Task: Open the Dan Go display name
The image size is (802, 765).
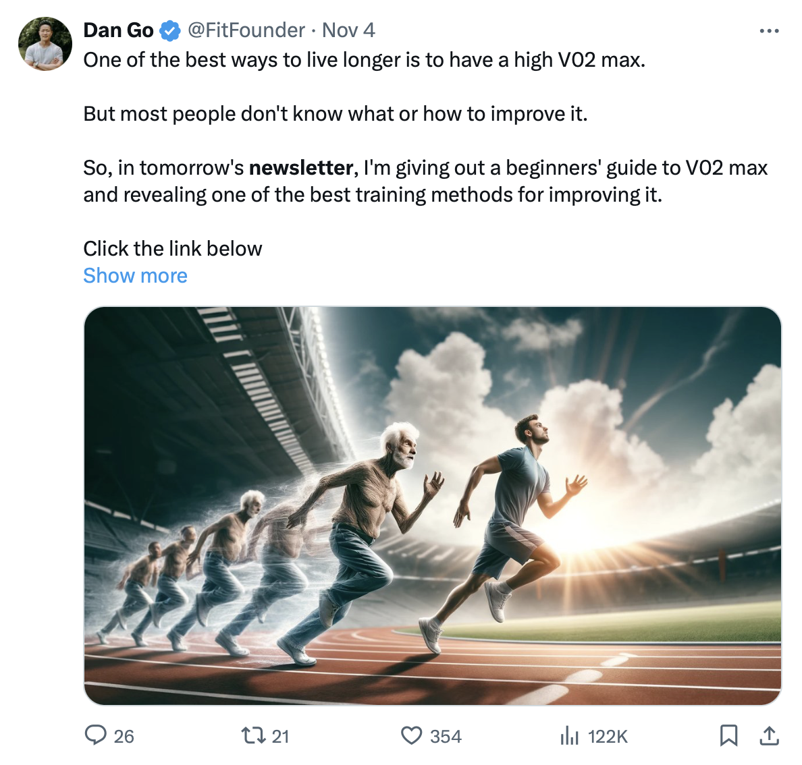Action: pos(118,30)
